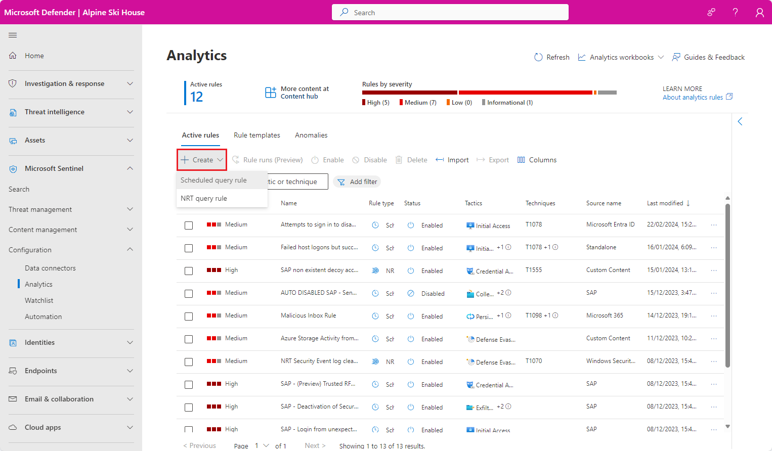Check the NRT Security Event log checkbox
The image size is (772, 451).
click(189, 362)
